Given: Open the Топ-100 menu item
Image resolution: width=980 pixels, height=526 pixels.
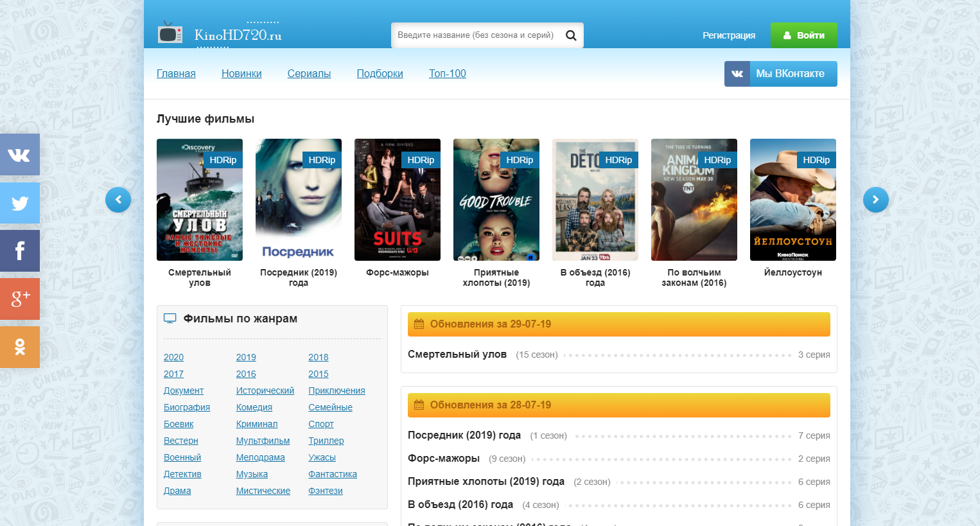Looking at the screenshot, I should (448, 73).
